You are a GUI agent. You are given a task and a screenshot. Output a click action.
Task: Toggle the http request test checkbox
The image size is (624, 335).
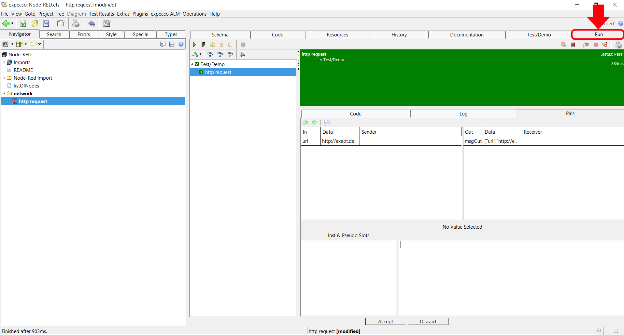(x=201, y=72)
